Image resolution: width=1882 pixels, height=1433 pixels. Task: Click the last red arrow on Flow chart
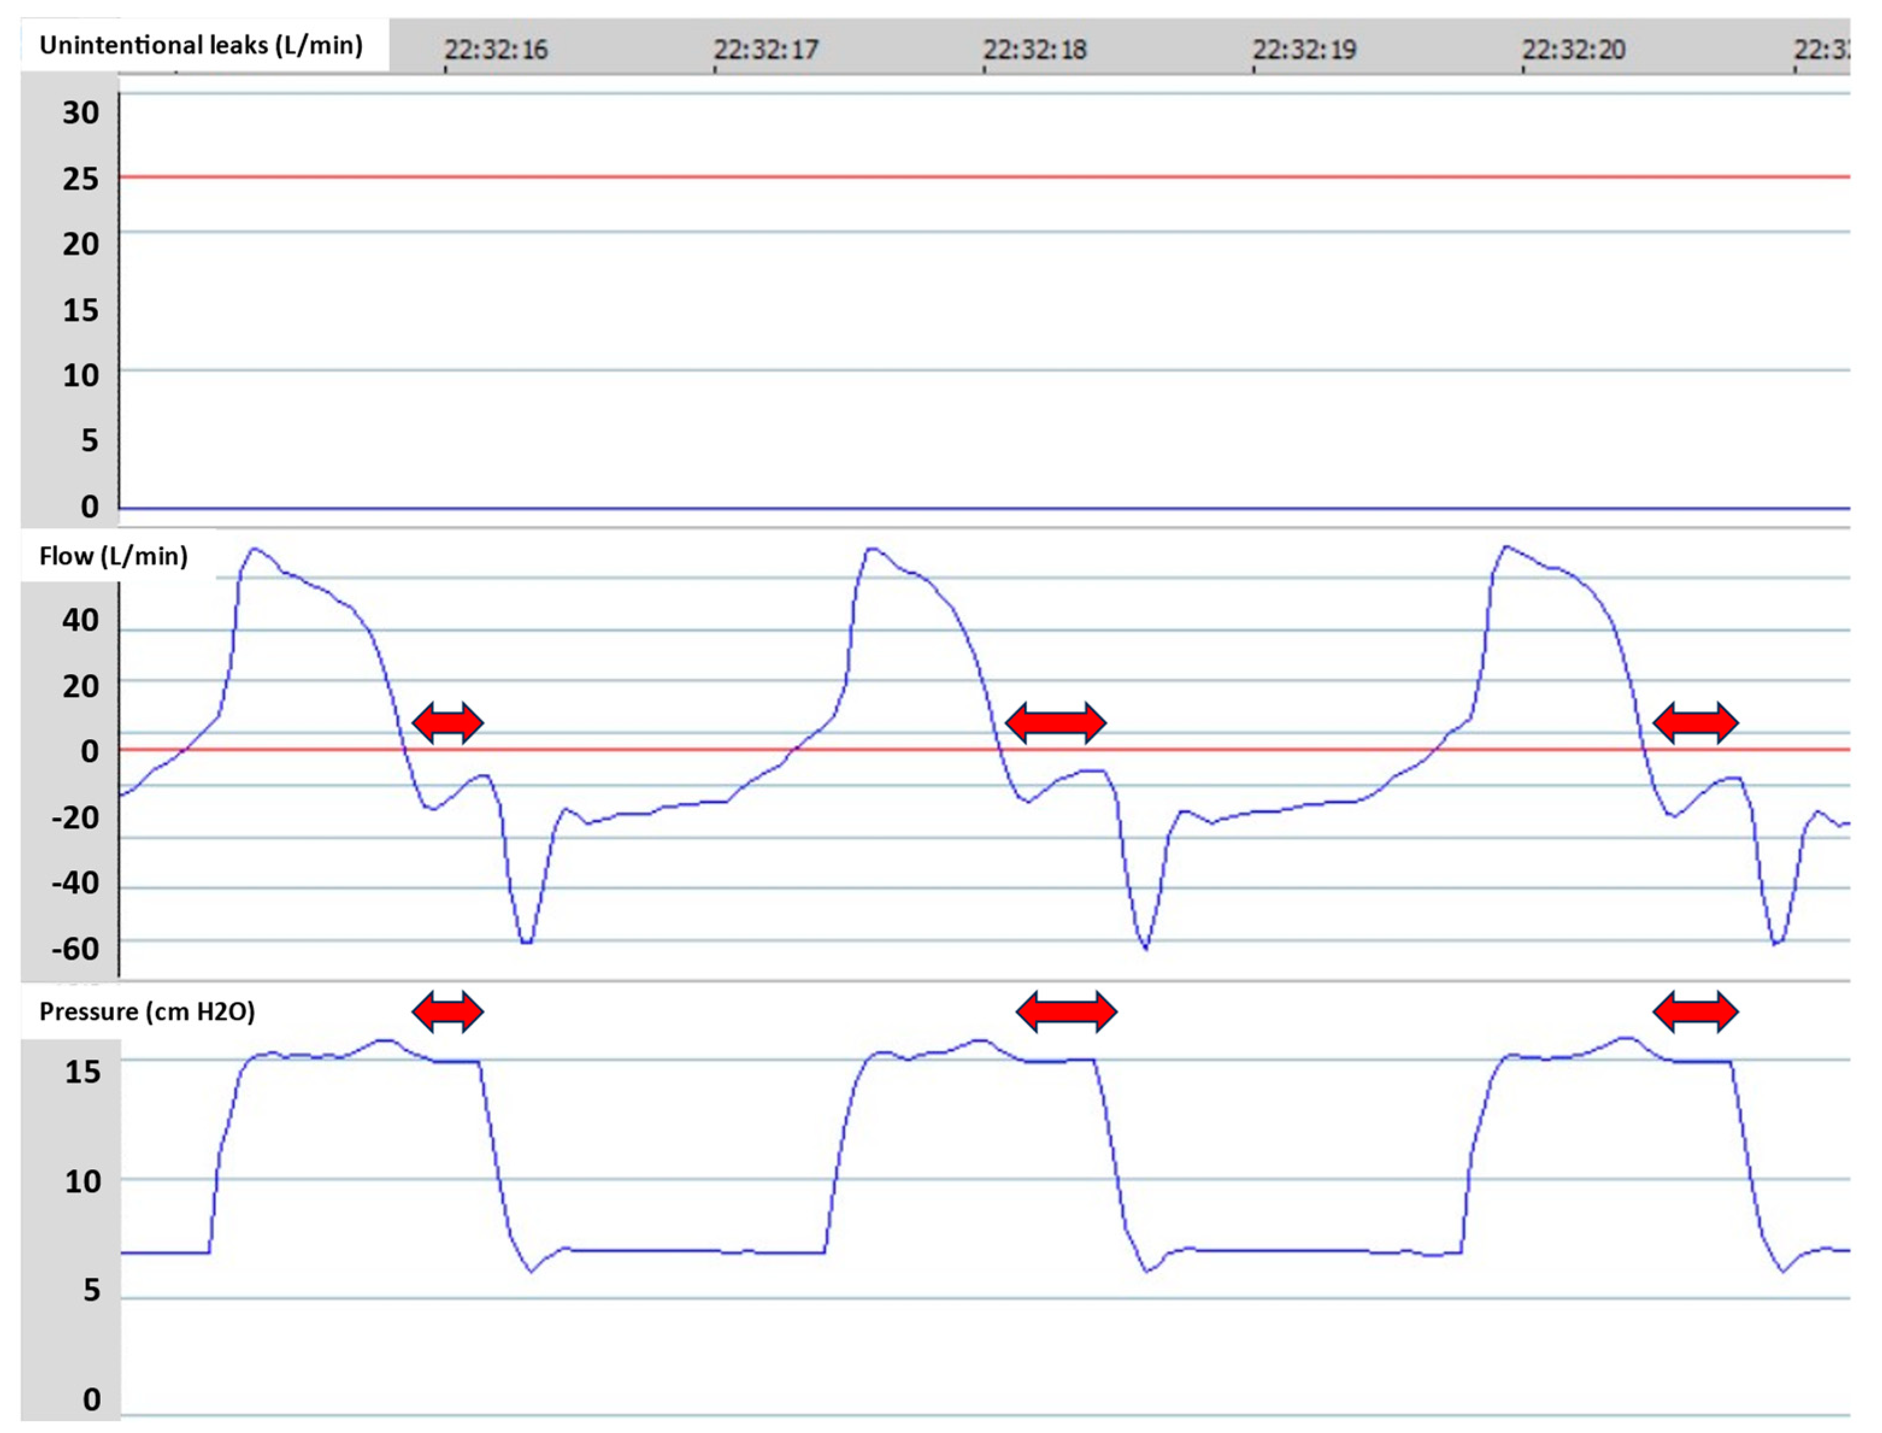[1695, 723]
